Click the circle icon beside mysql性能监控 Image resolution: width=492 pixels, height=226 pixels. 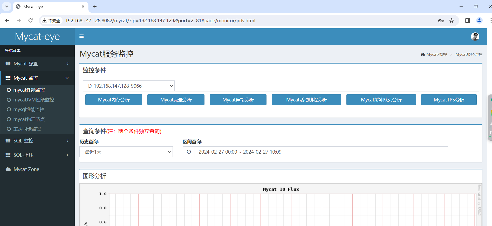click(9, 109)
